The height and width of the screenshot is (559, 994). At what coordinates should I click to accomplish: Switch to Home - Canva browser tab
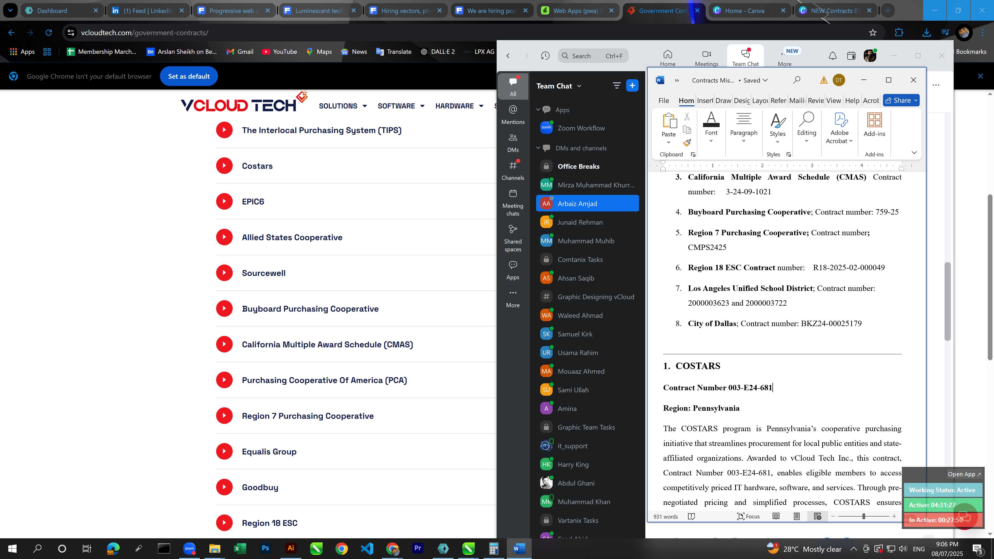click(749, 10)
